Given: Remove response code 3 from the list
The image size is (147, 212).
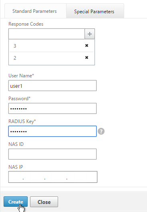Looking at the screenshot, I should 87,46.
